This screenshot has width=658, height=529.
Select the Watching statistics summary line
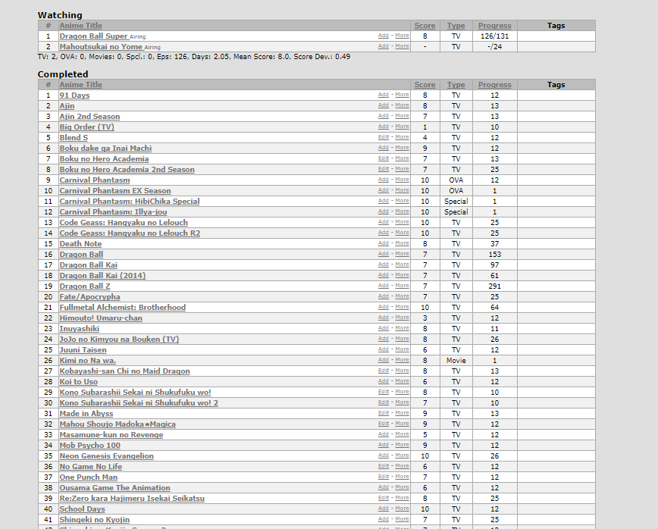point(194,57)
